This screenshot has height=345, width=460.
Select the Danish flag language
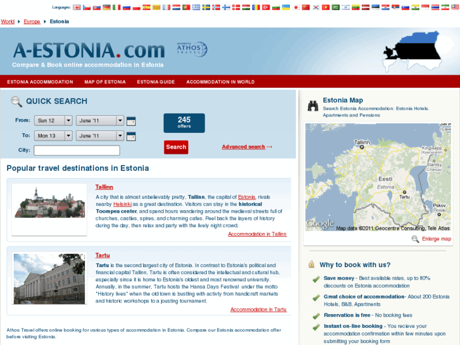tap(236, 8)
